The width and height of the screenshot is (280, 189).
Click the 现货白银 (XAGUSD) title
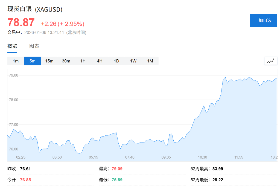click(x=35, y=9)
